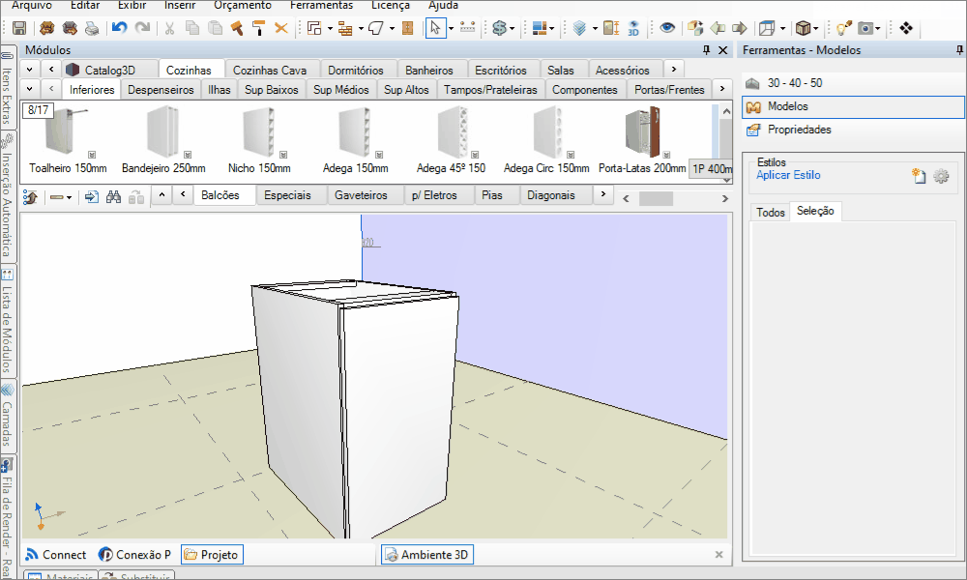Viewport: 967px width, 580px height.
Task: Undo the last action with blue arrow
Action: pos(120,28)
